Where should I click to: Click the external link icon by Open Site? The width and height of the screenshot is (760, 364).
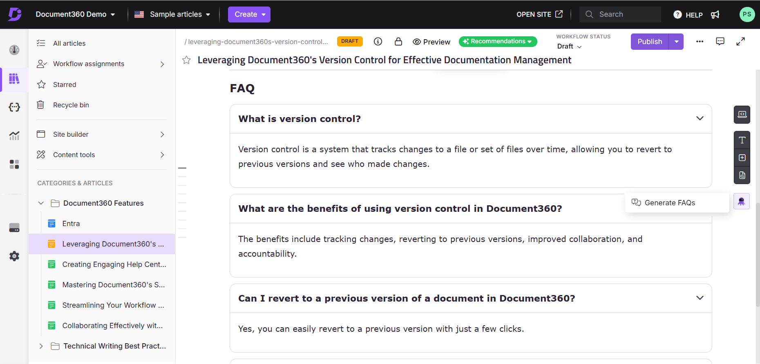click(x=559, y=14)
